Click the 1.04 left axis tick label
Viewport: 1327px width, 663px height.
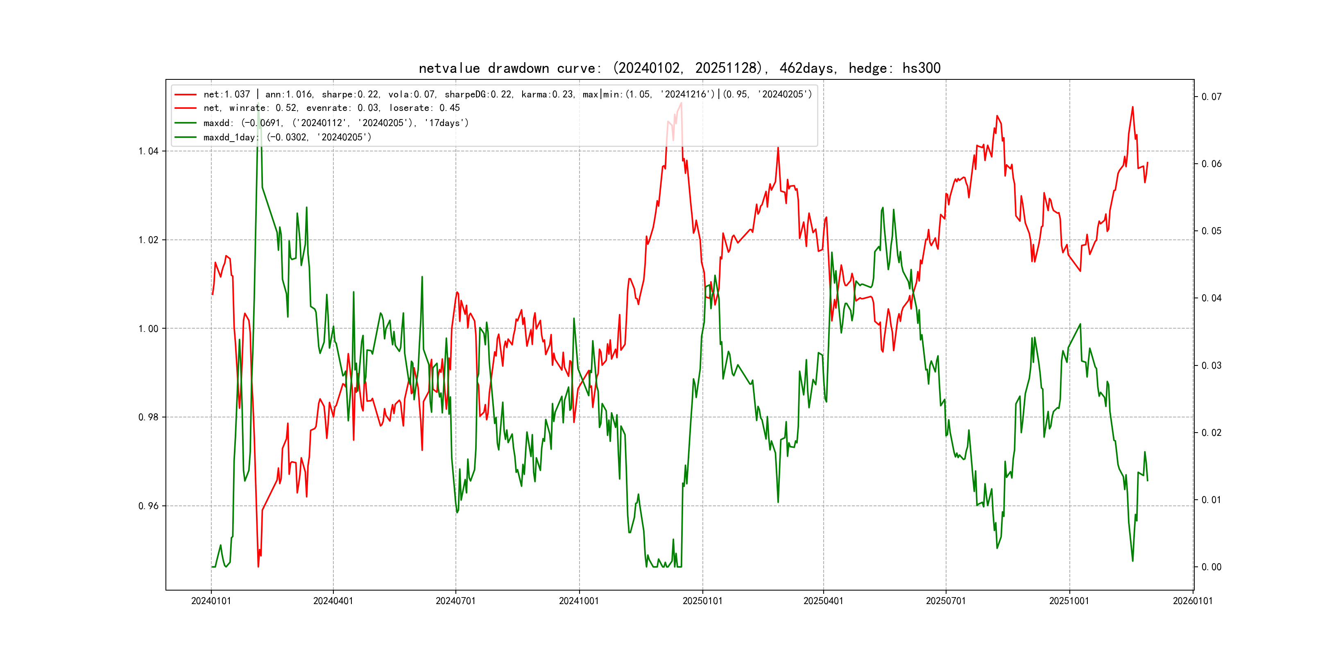click(148, 151)
